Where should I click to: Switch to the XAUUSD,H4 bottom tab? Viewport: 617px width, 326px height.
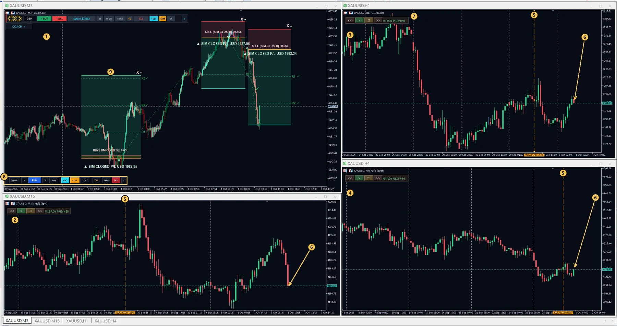point(105,321)
